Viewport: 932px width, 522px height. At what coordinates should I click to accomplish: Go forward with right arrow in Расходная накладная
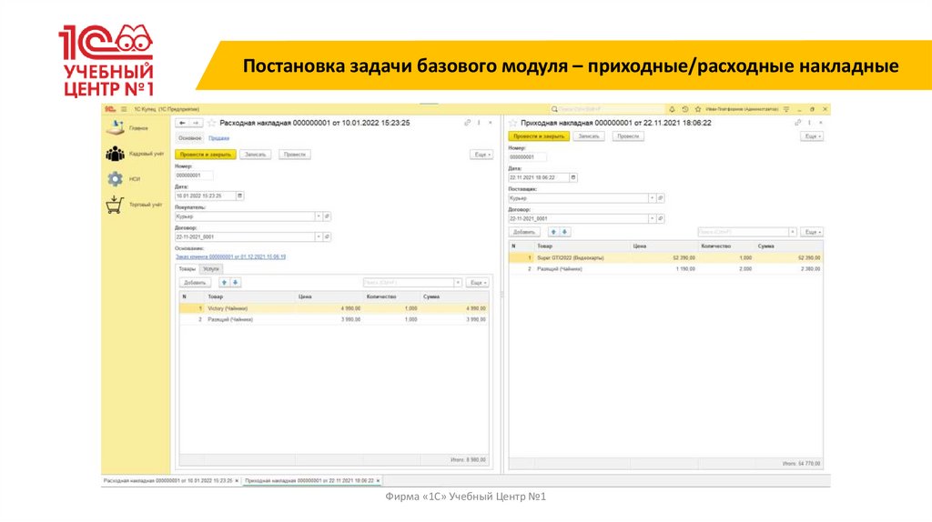196,123
